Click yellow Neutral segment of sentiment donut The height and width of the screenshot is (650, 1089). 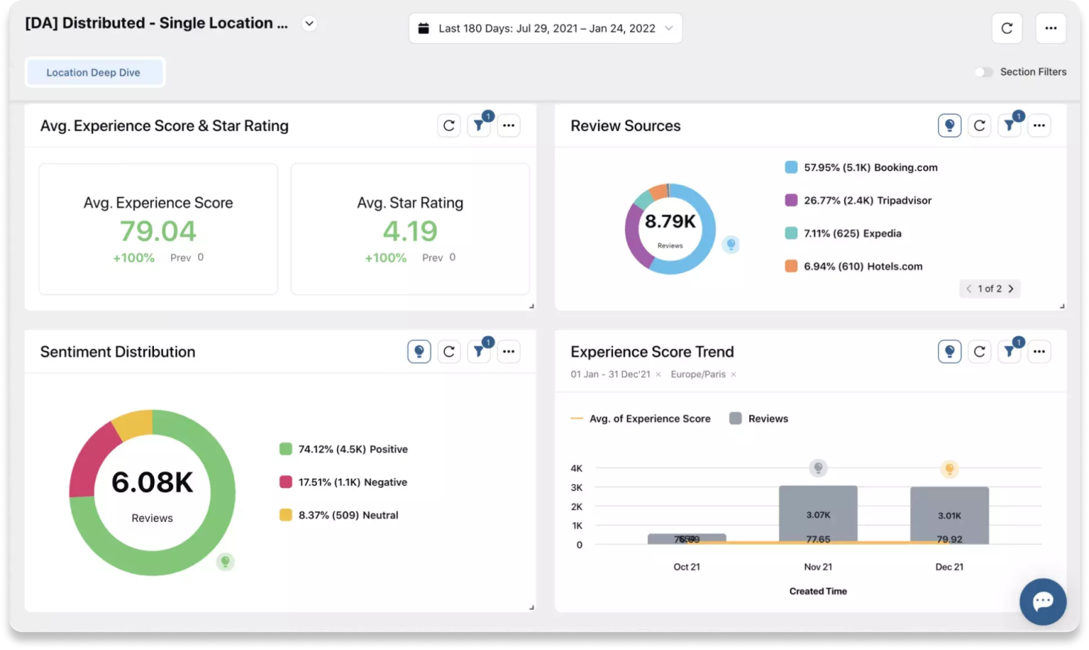click(135, 423)
